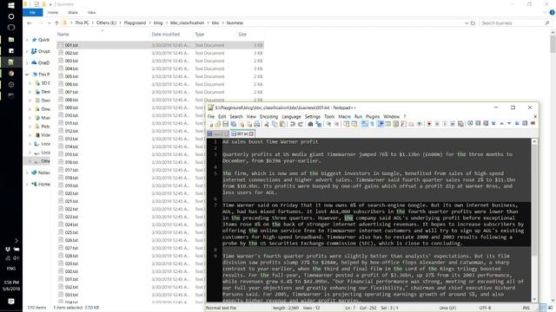Click the Close All documents toolbar icon

pyautogui.click(x=249, y=124)
